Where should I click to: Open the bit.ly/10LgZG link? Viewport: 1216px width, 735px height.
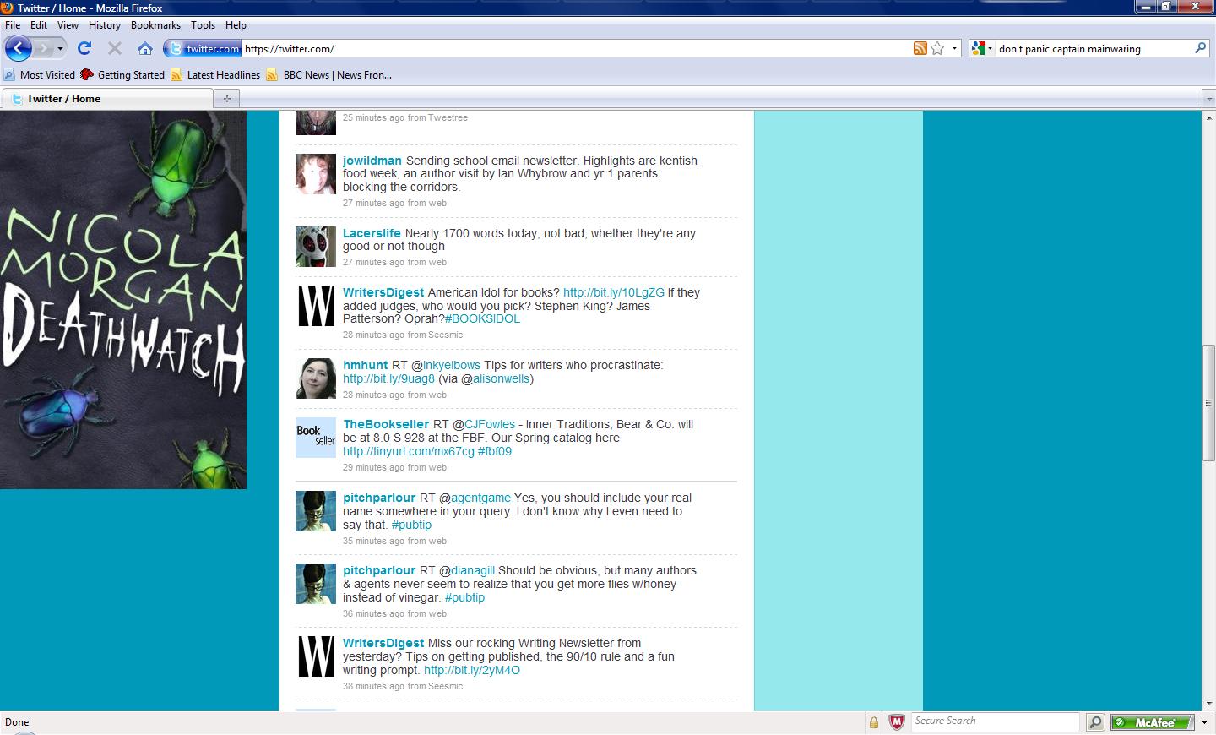tap(614, 292)
